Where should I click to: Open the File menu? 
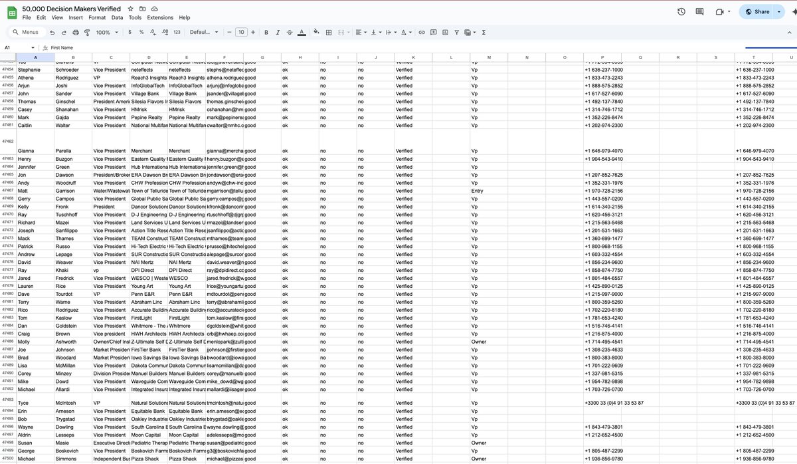27,17
